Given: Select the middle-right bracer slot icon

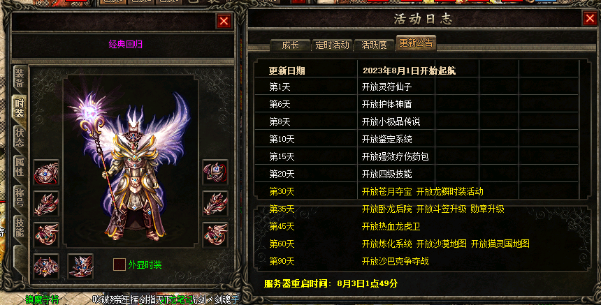Looking at the screenshot, I should click(x=215, y=204).
